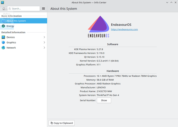Focus the Search field
178x127 pixels.
tap(23, 9)
